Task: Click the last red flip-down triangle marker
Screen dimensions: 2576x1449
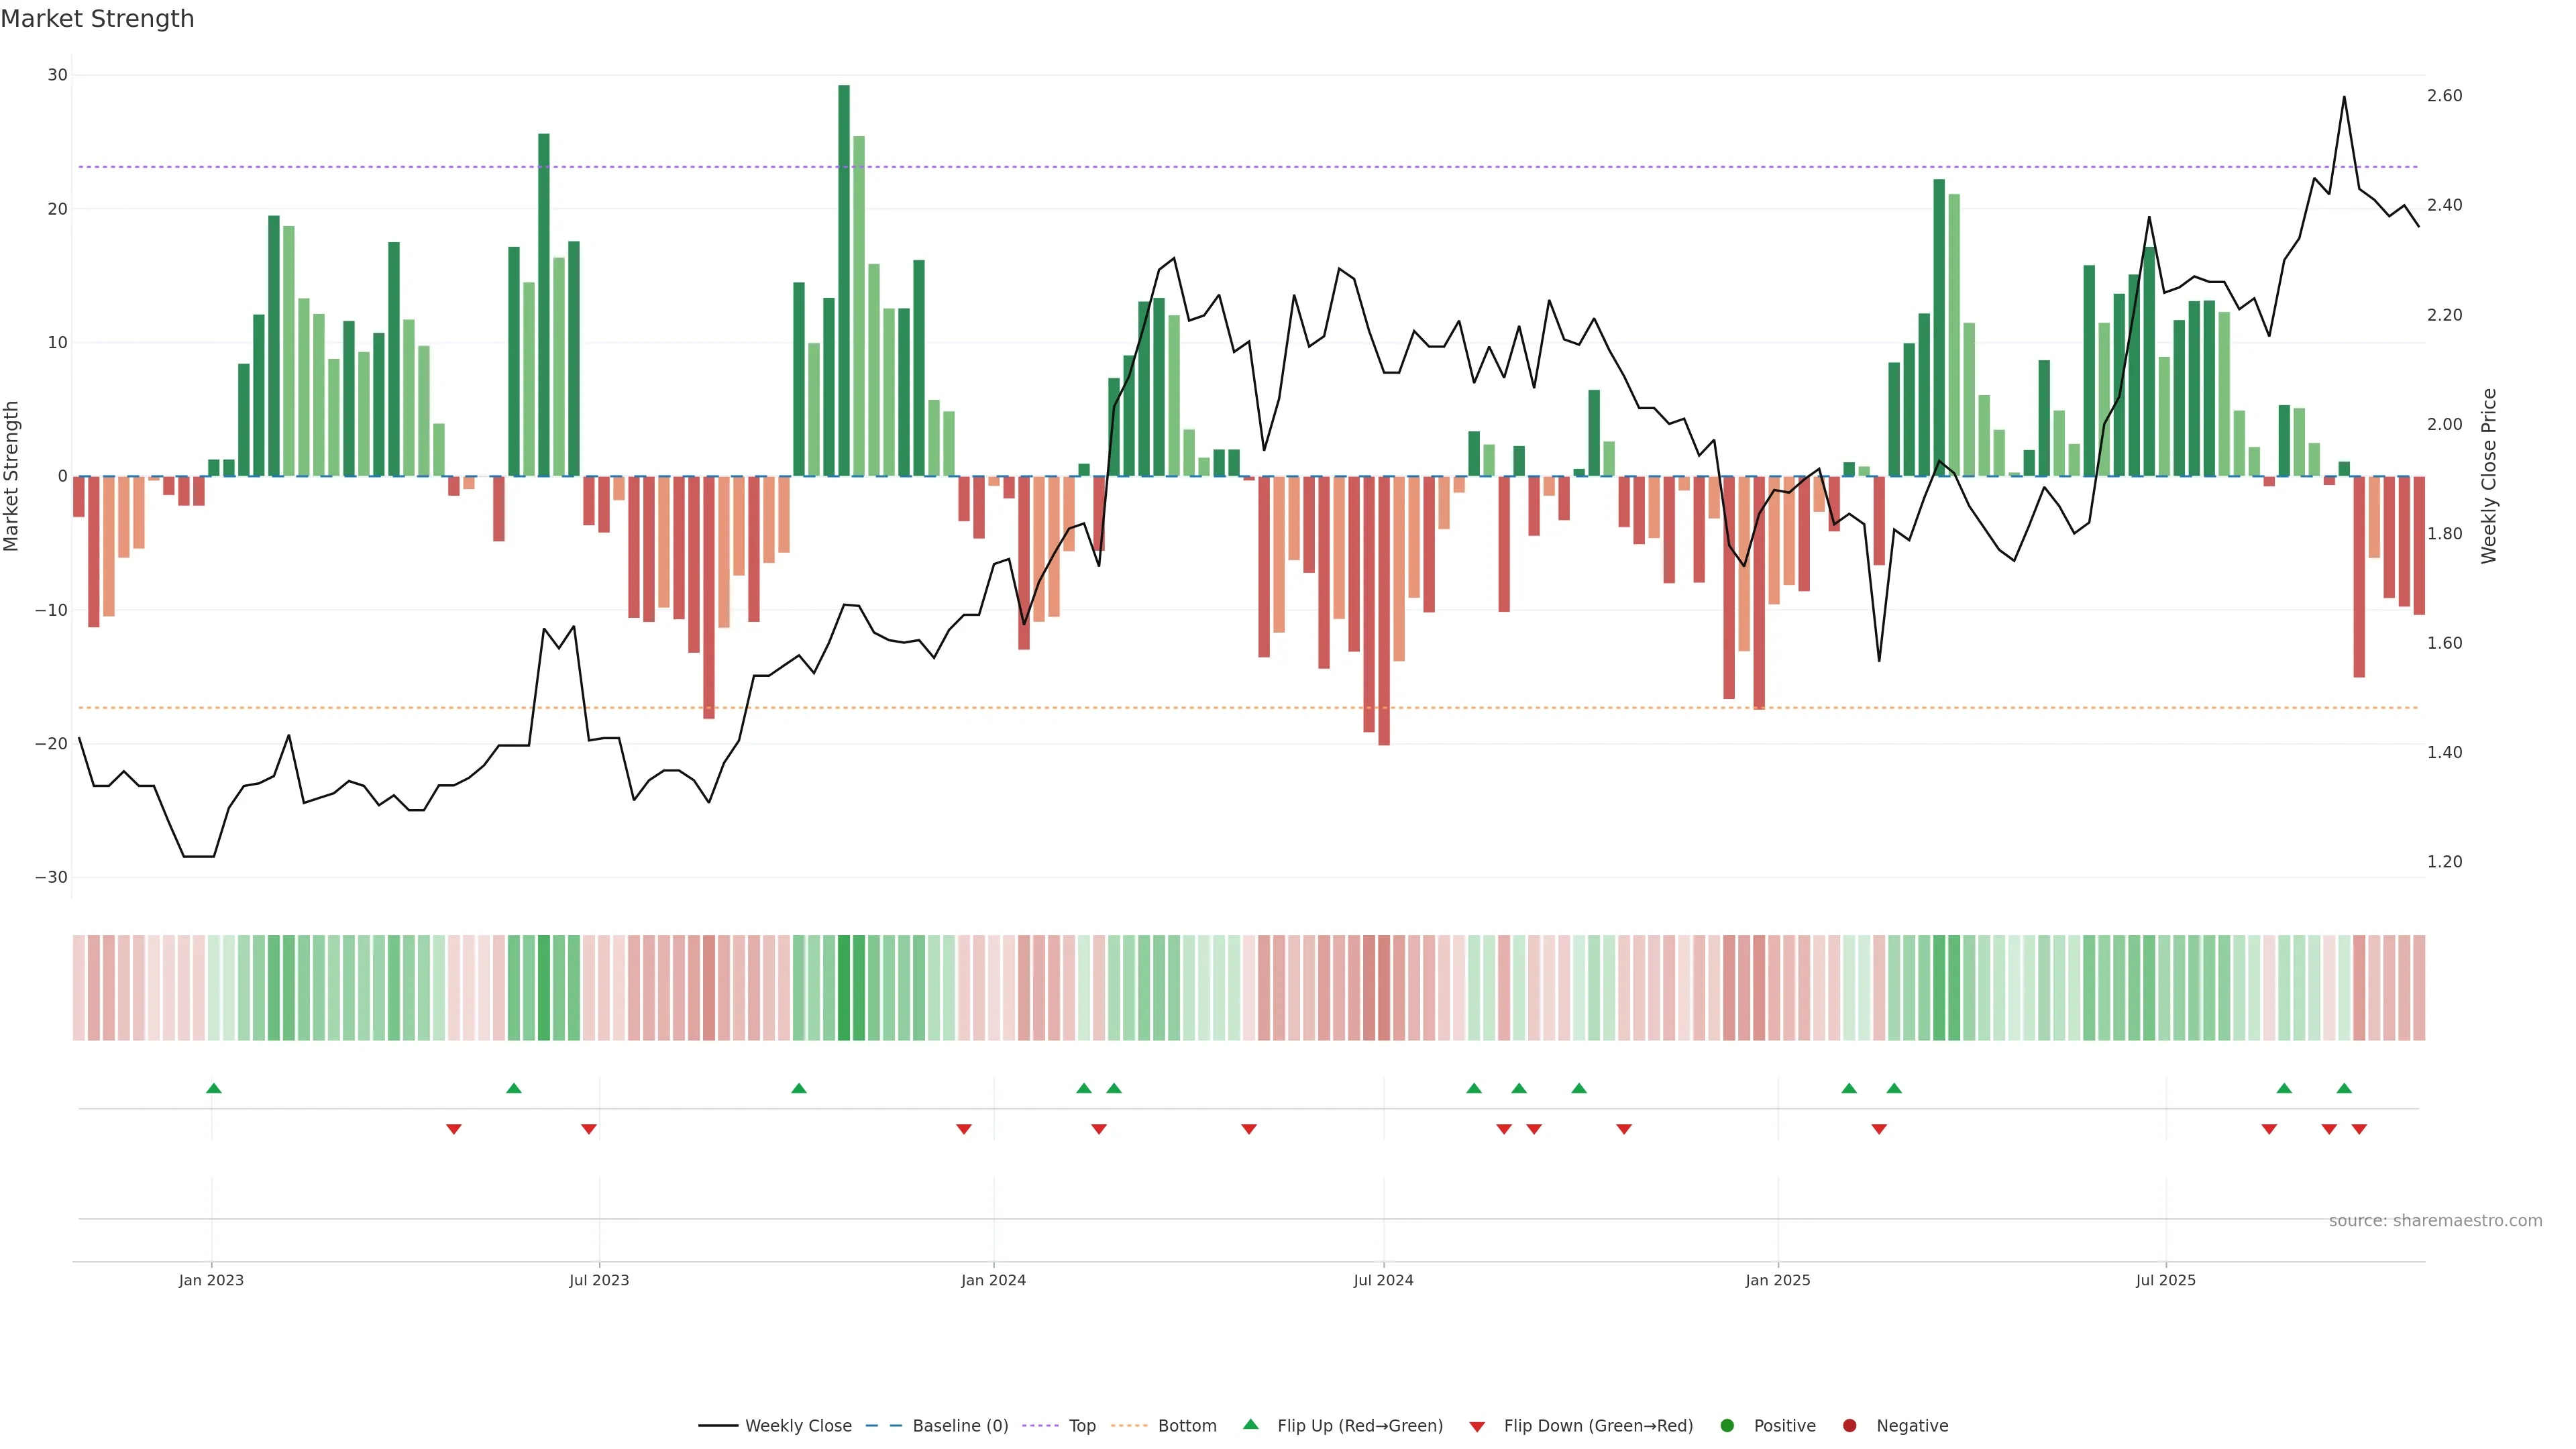Action: point(2359,1129)
